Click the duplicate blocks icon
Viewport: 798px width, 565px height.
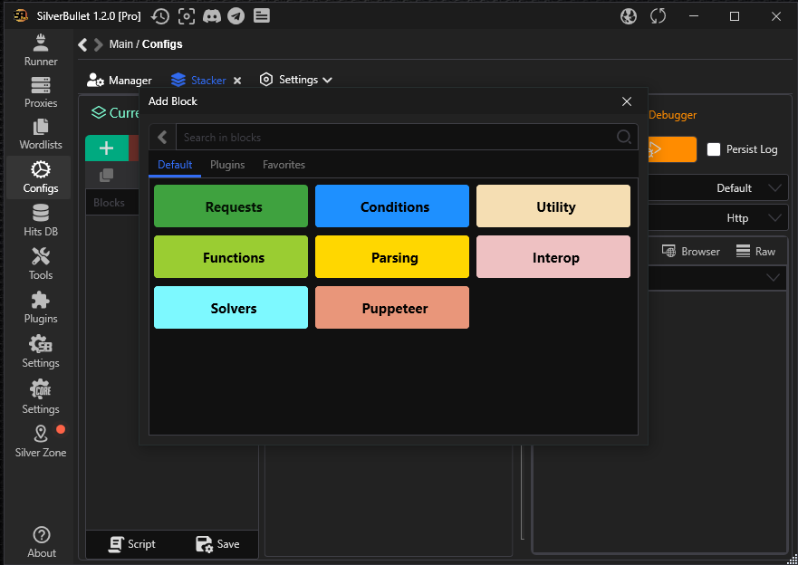[106, 176]
